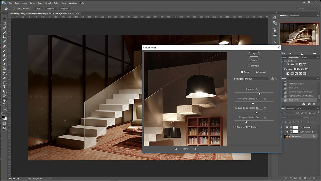This screenshot has height=181, width=321.
Task: Select the Ellipse shape tool
Action: click(x=4, y=96)
